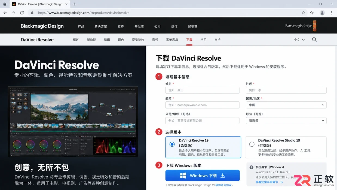
Task: Switch to the 调色 tab
Action: 121,40
